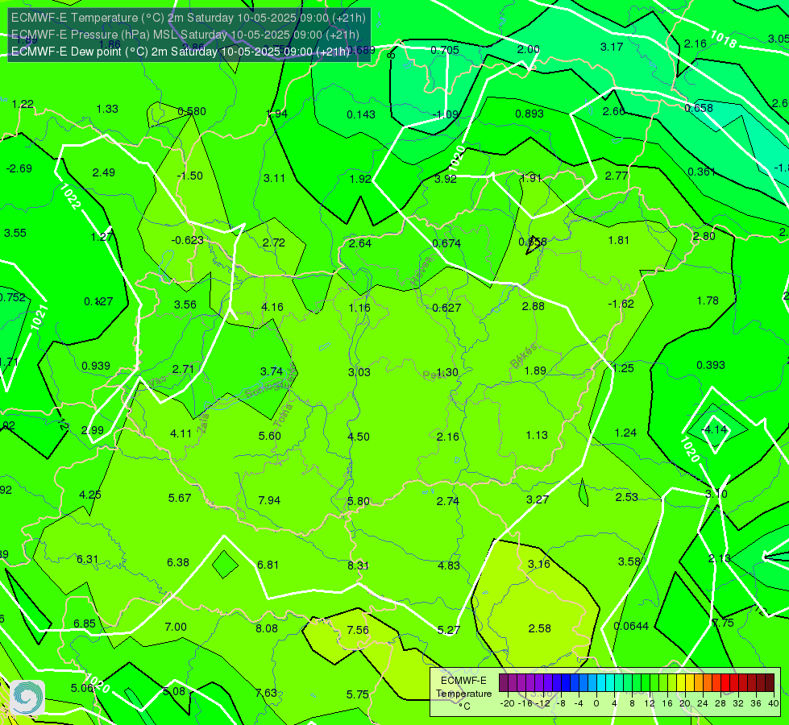Viewport: 789px width, 725px height.
Task: Click the dew point value -0.623
Action: click(x=188, y=241)
